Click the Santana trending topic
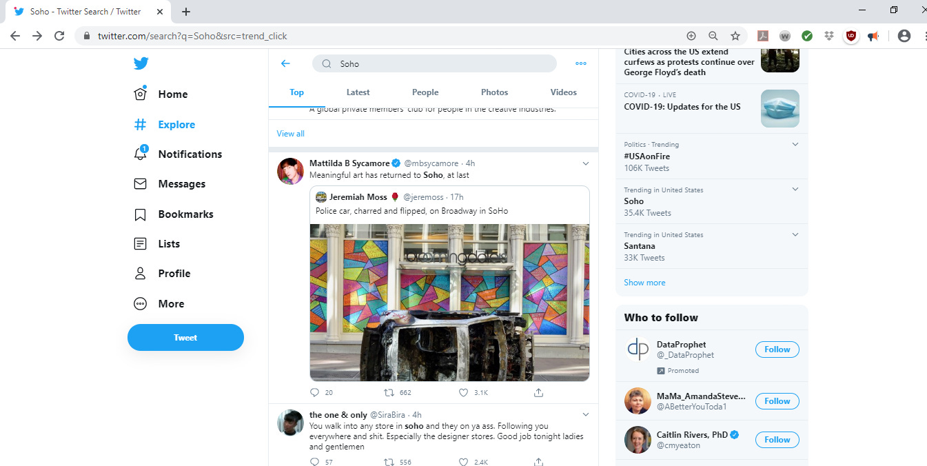Viewport: 927px width, 466px height. 640,246
